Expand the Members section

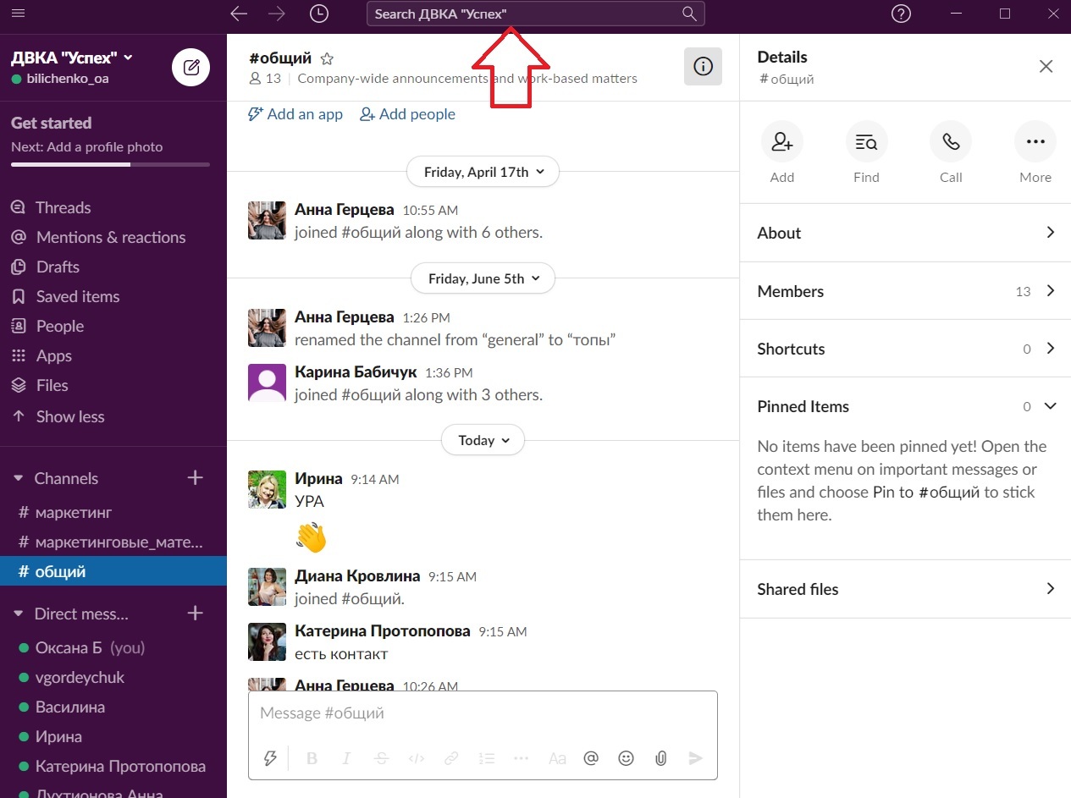(905, 291)
